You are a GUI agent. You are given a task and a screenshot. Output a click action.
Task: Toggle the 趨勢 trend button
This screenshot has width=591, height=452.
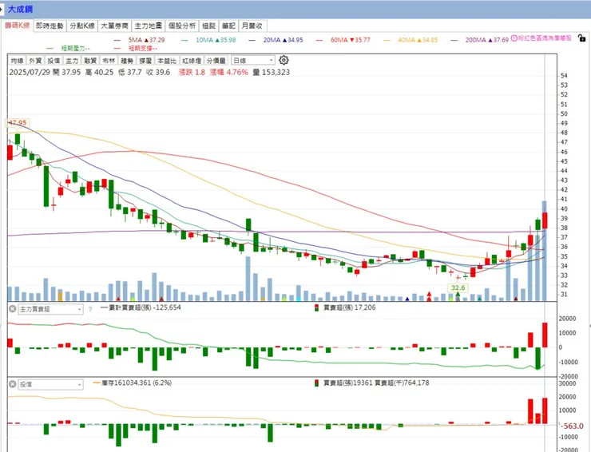point(127,61)
